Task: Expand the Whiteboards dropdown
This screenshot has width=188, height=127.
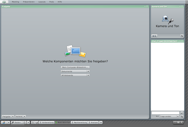Action: pyautogui.click(x=88, y=75)
